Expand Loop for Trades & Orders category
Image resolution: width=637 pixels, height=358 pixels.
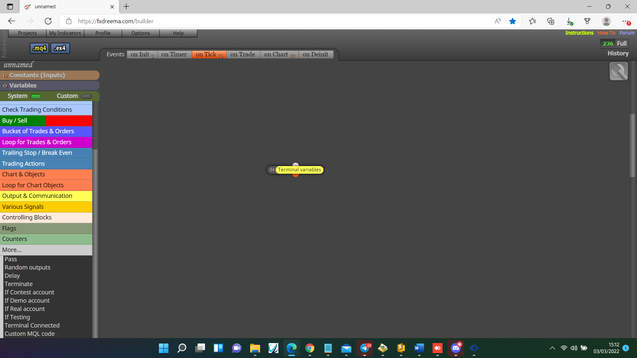tap(46, 142)
